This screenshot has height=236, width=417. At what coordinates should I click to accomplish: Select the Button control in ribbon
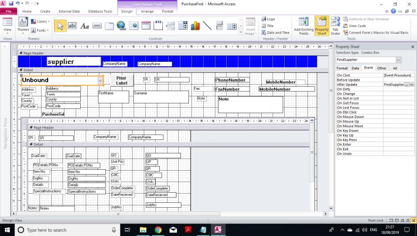[x=97, y=26]
